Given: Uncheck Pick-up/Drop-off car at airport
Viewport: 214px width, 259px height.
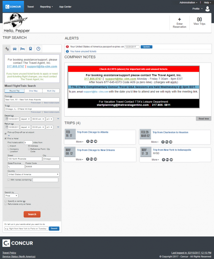Looking at the screenshot, I should [x=6, y=133].
